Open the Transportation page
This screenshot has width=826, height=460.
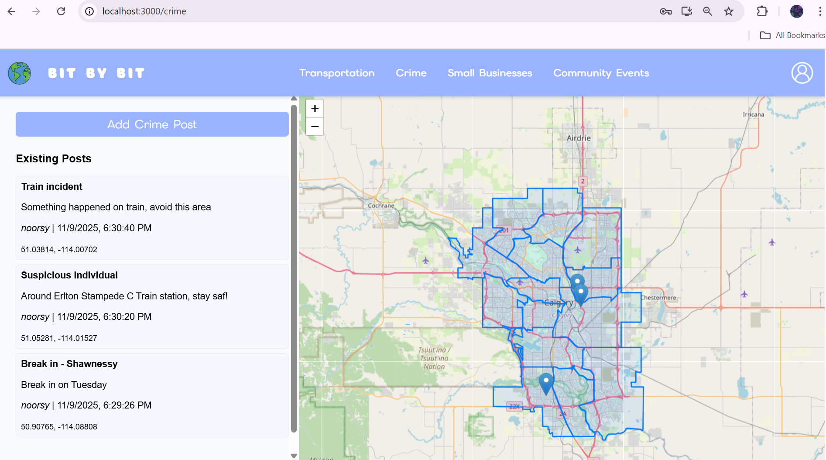(x=337, y=73)
